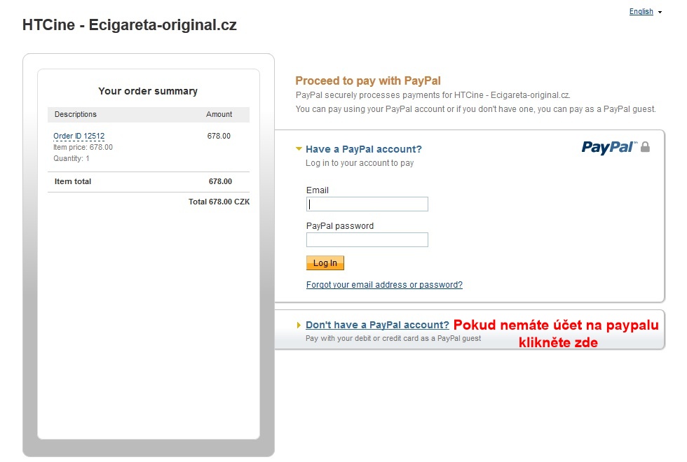
Task: Open the English language dropdown arrow
Action: (660, 13)
